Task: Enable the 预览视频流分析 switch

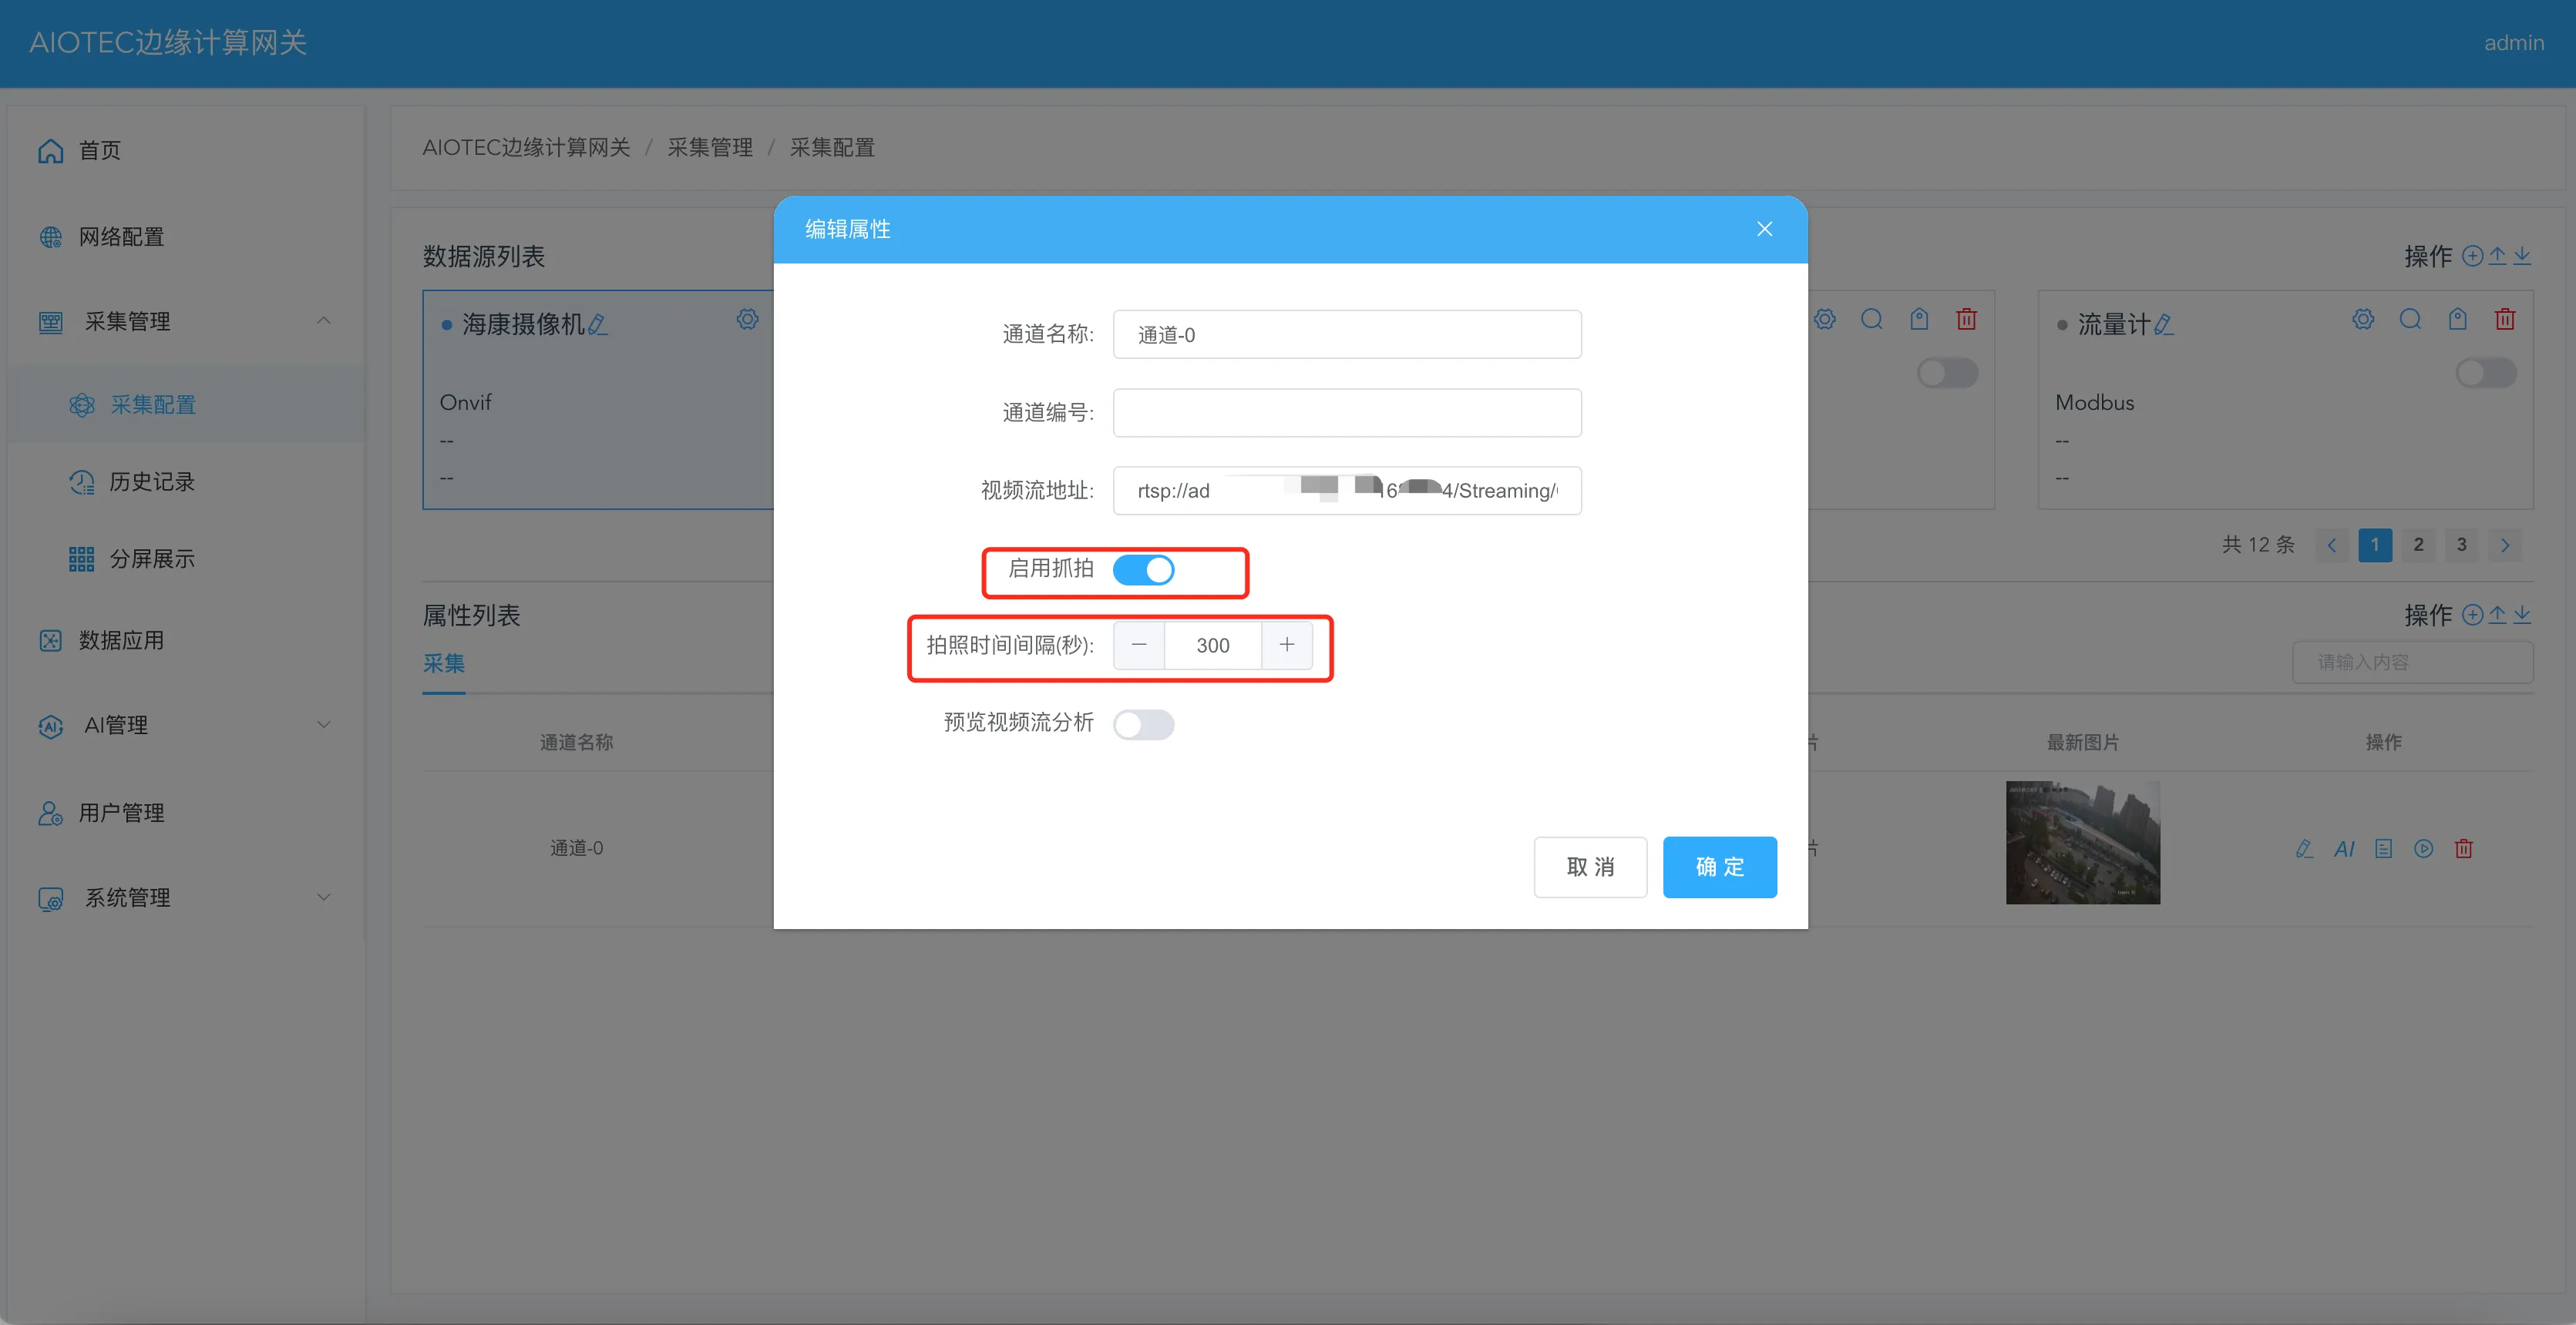Action: [1143, 724]
